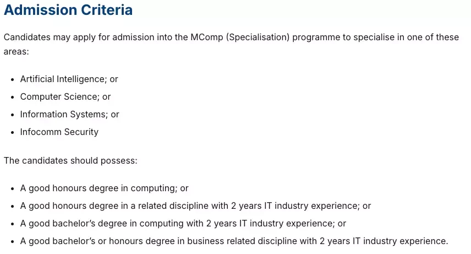This screenshot has height=254, width=471.
Task: Click the bullet before bachelor's degree in computing
Action: [x=12, y=224]
